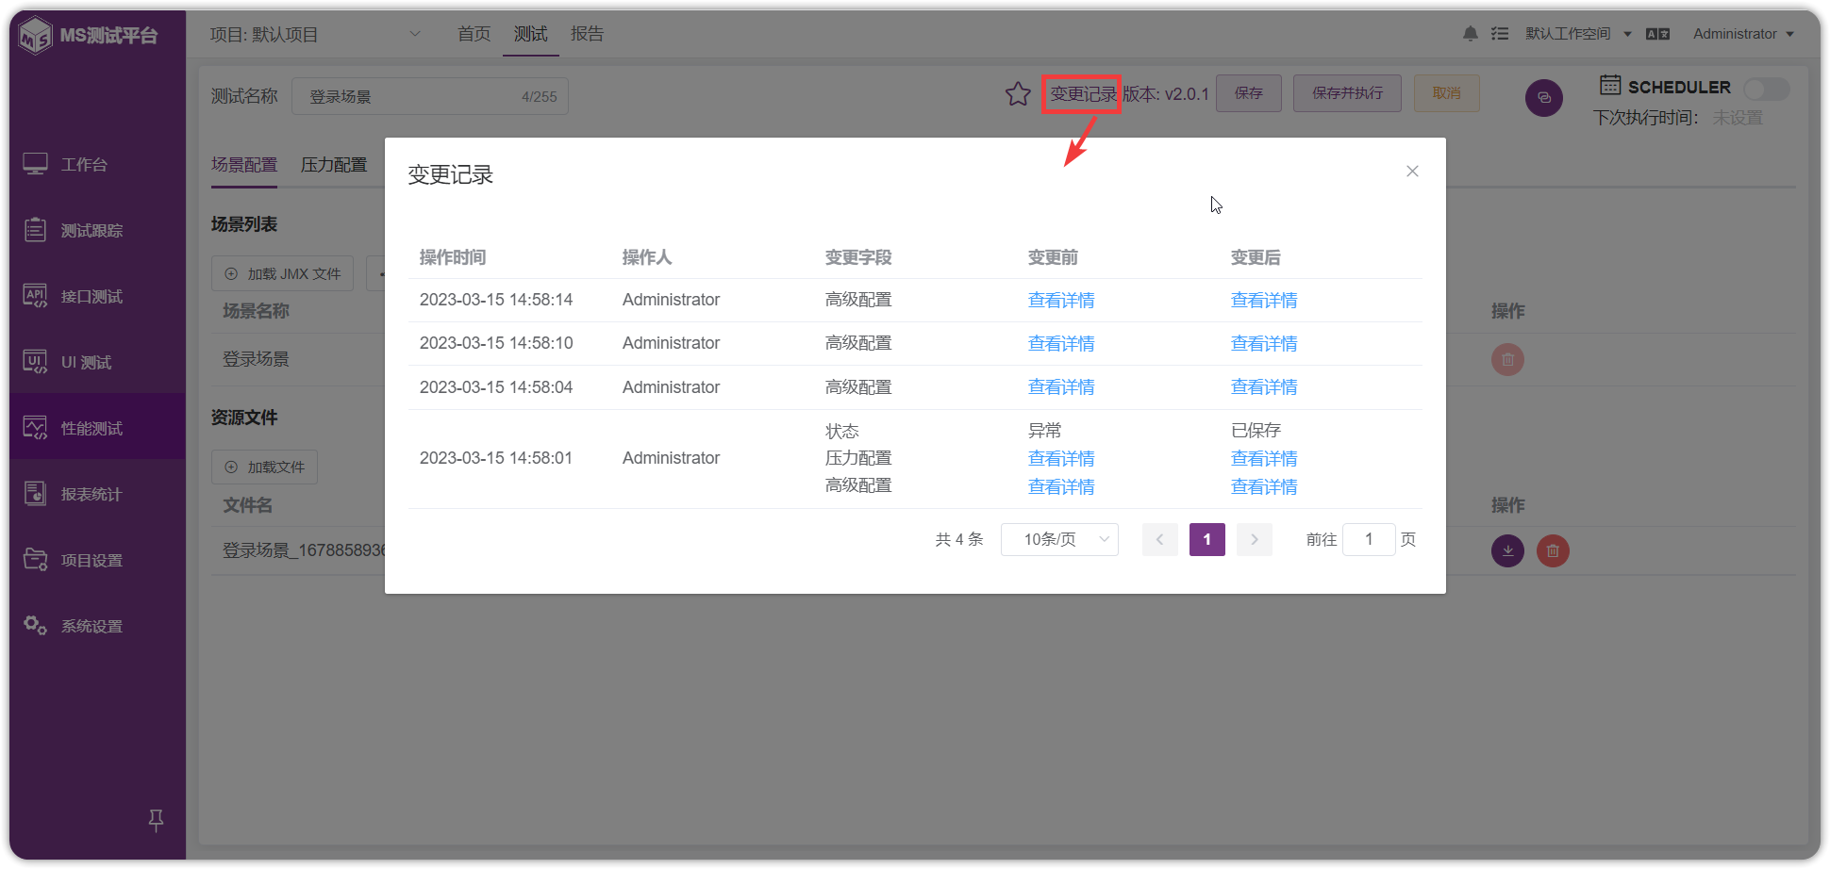Click the purple round link icon button
The height and width of the screenshot is (869, 1830).
point(1544,97)
